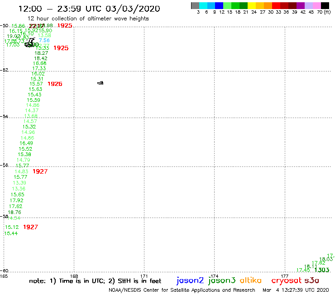
Task: Click the 15.43 reading
Action: point(34,95)
